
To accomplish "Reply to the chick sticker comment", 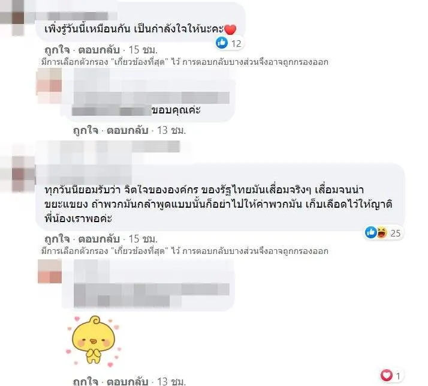I will (127, 381).
